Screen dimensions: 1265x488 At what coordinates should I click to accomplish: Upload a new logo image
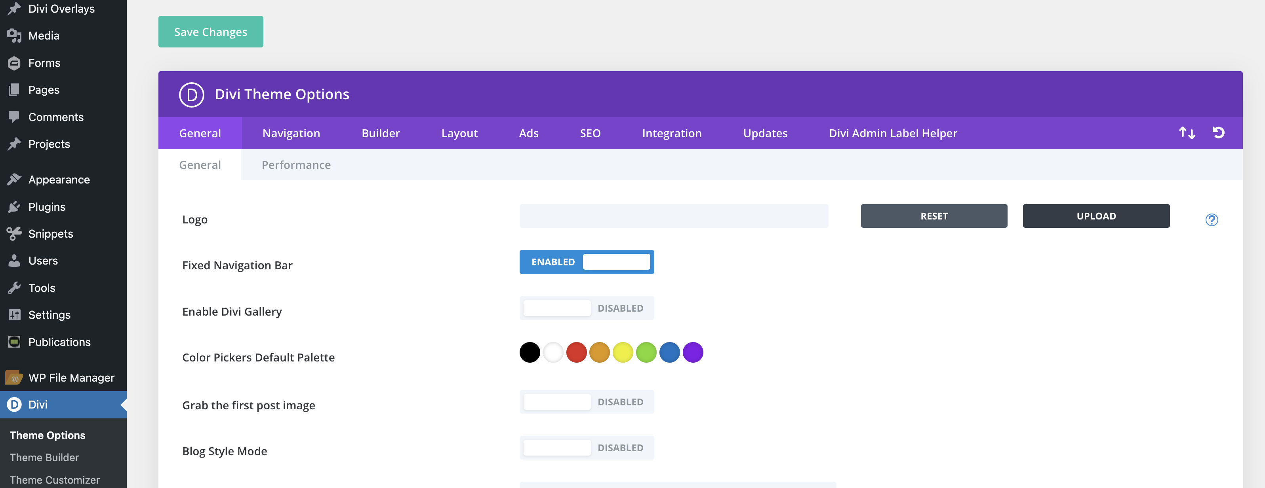[1095, 216]
